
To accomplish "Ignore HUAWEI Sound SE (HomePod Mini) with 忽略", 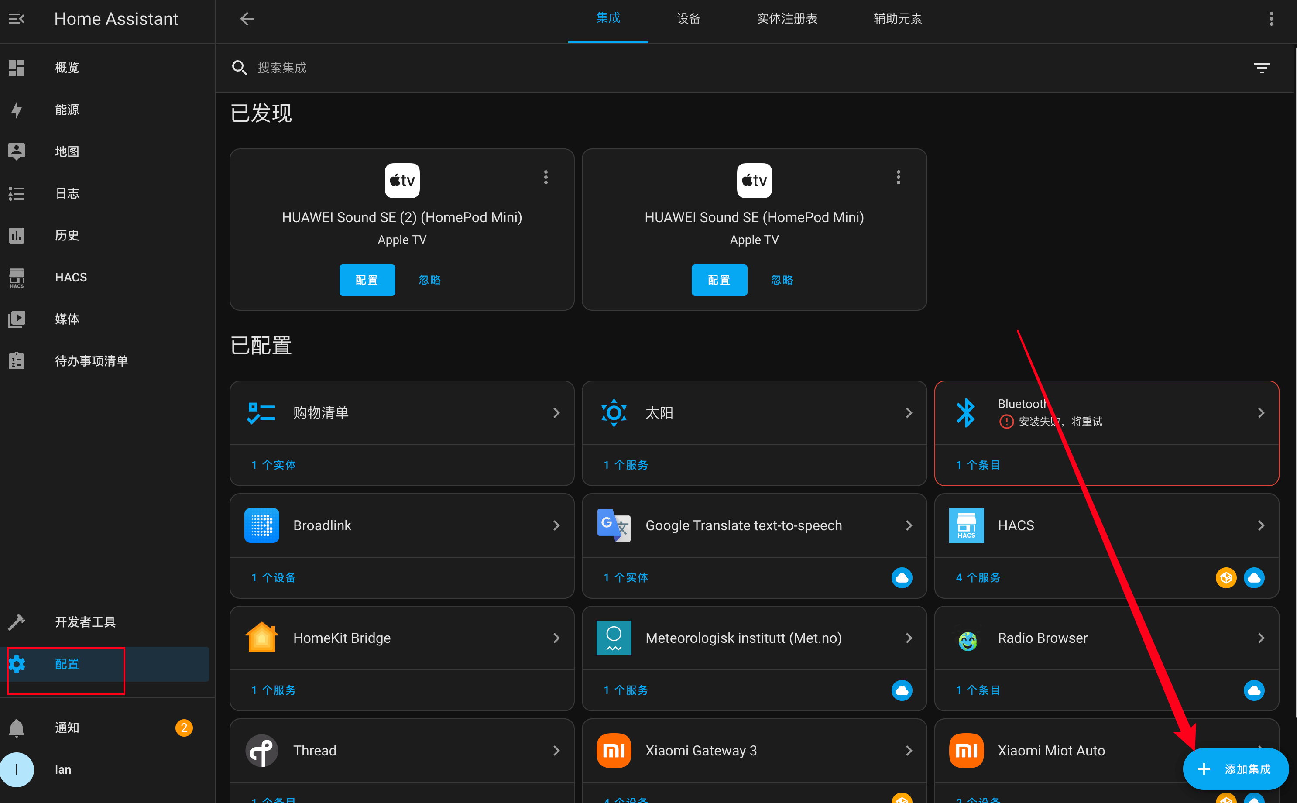I will pos(782,280).
